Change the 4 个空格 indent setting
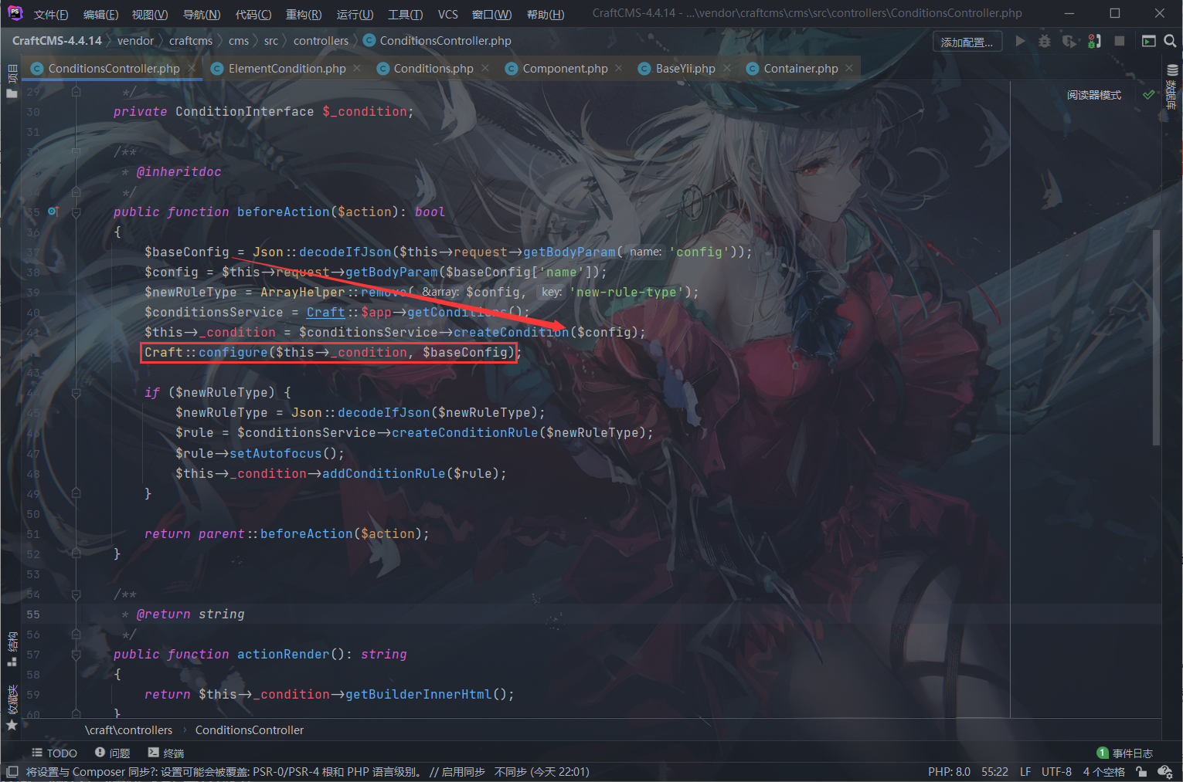Image resolution: width=1183 pixels, height=782 pixels. (1103, 771)
